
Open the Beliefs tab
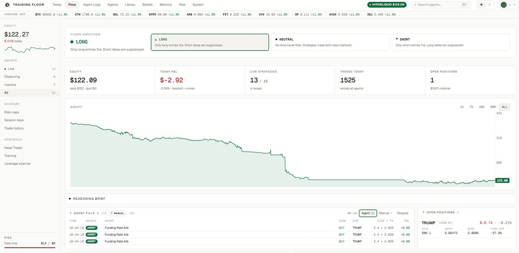147,5
